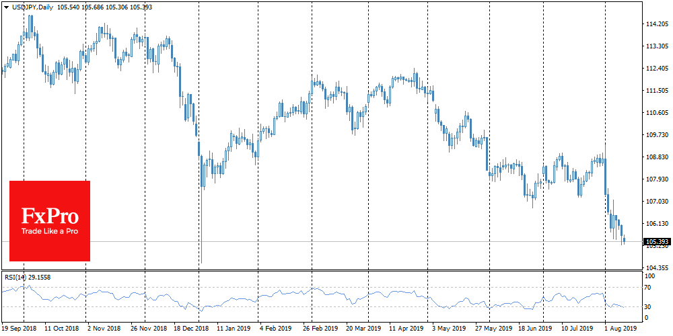
Task: Select the USDJPY,Daily symbol title
Action: [33, 5]
